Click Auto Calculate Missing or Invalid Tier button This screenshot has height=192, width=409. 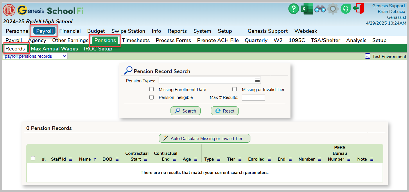[x=204, y=138]
